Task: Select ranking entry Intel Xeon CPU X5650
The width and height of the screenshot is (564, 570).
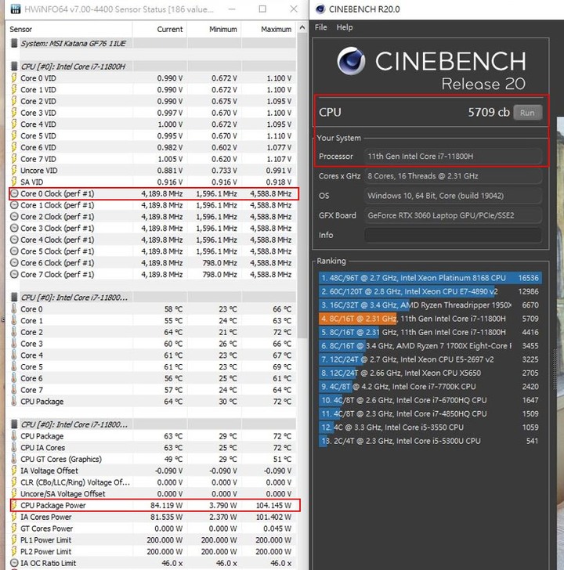Action: coord(430,373)
